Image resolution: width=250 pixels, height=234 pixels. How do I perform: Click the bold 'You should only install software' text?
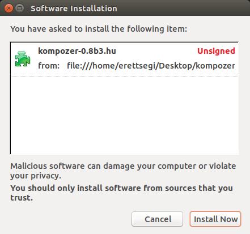click(75, 188)
